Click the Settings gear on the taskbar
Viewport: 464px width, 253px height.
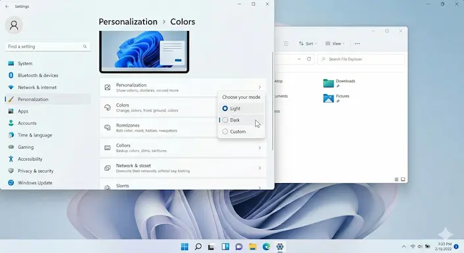pyautogui.click(x=279, y=246)
